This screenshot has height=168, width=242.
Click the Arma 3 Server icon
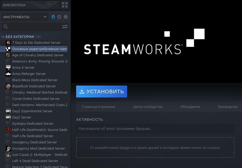click(x=8, y=68)
